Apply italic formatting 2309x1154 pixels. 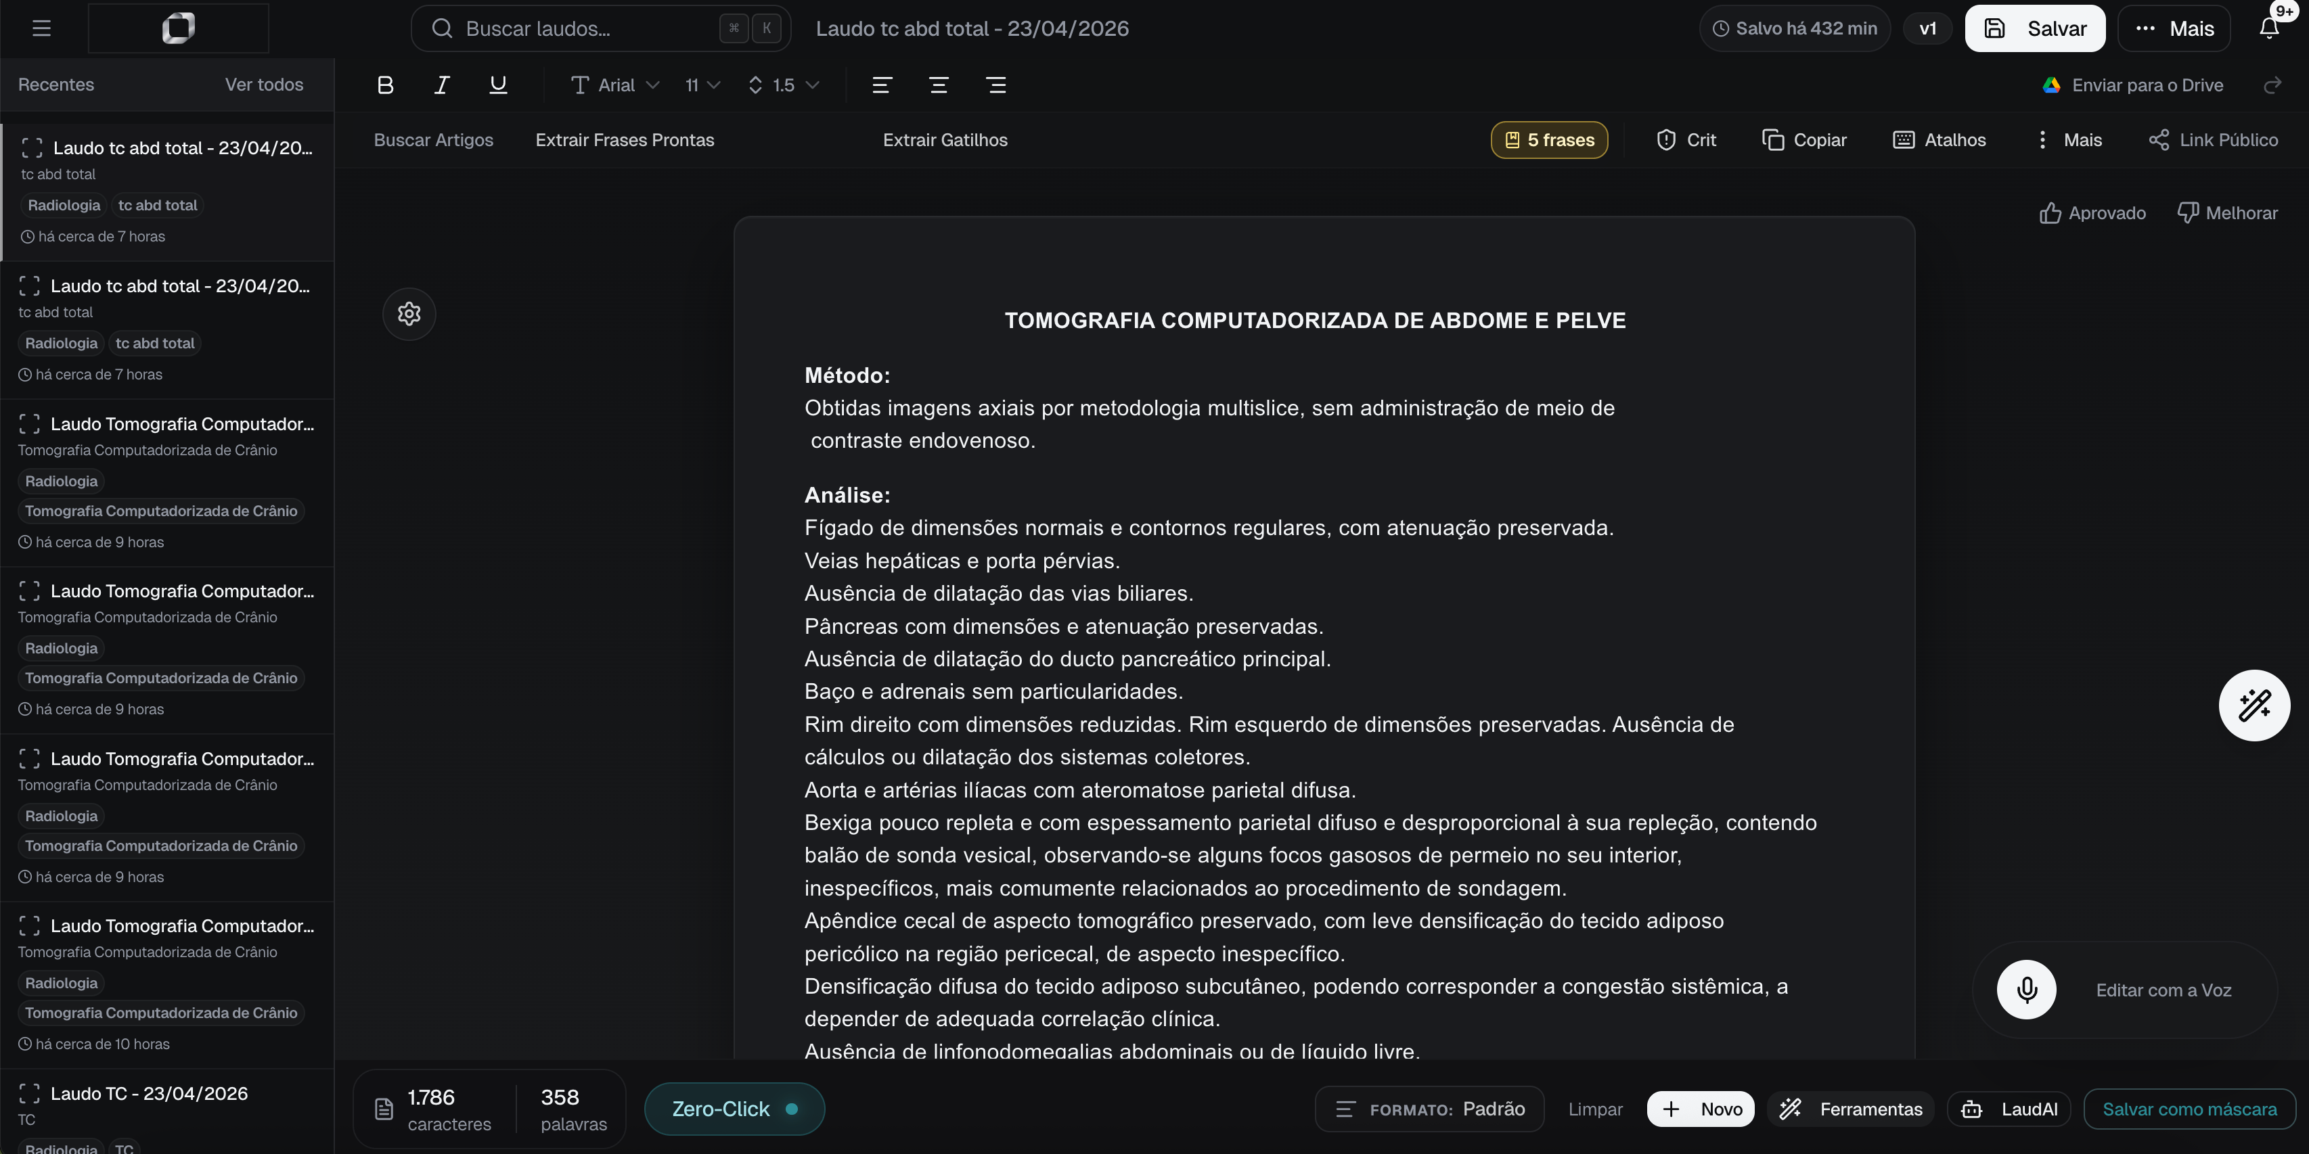click(441, 85)
